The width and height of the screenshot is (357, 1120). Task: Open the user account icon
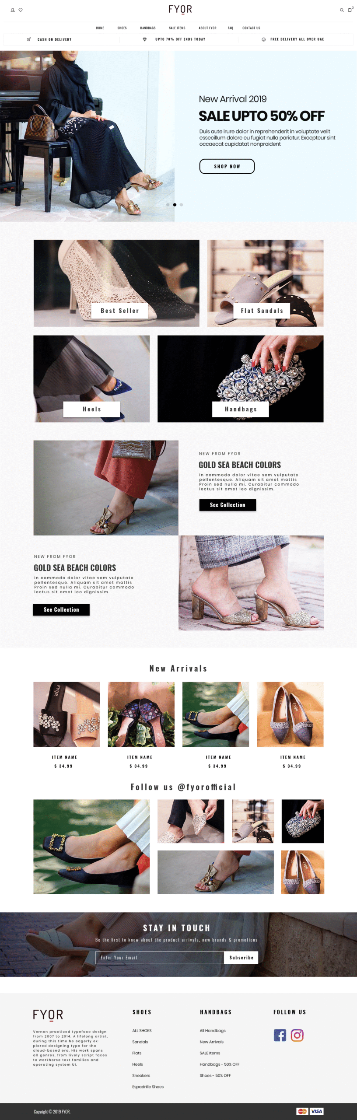13,10
